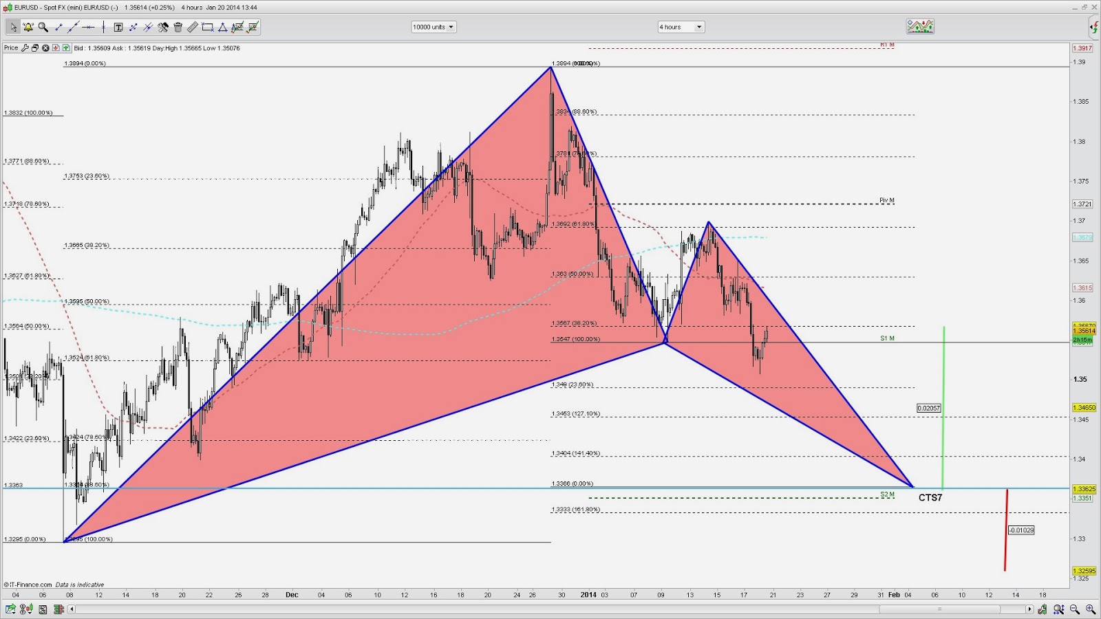Open the export chart icon at bottom left
Image resolution: width=1101 pixels, height=619 pixels.
10,609
